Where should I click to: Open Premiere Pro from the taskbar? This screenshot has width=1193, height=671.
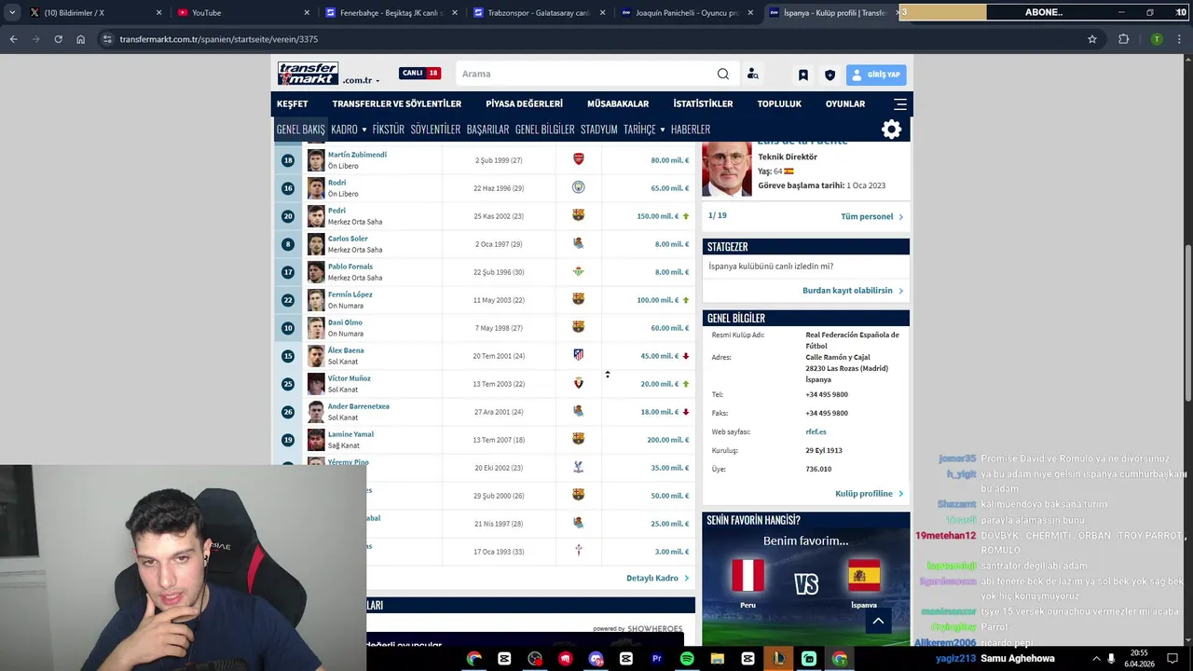pyautogui.click(x=656, y=659)
